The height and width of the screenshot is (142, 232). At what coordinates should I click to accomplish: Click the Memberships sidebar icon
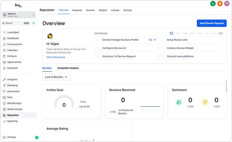(x=4, y=103)
